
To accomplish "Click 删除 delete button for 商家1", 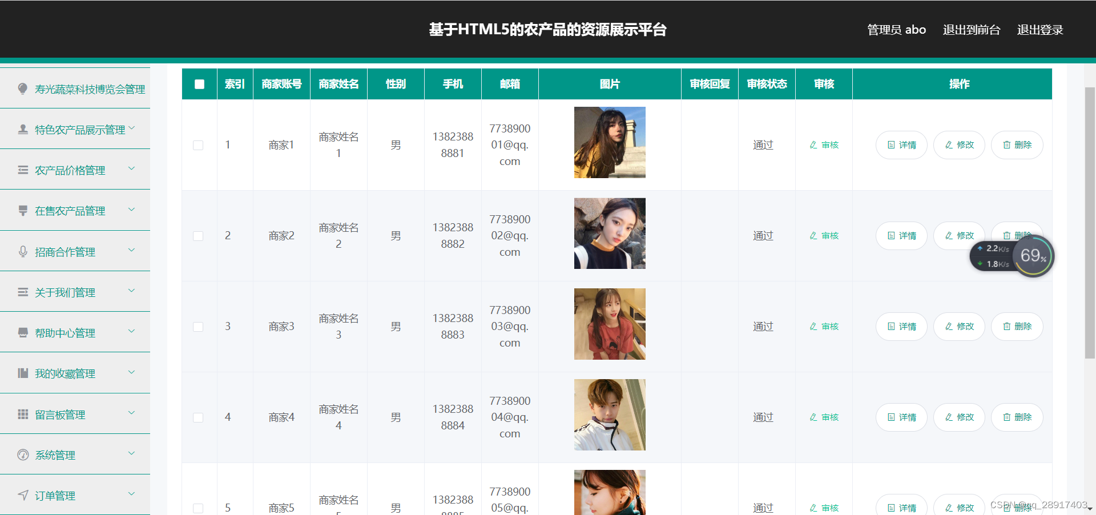I will (1017, 145).
